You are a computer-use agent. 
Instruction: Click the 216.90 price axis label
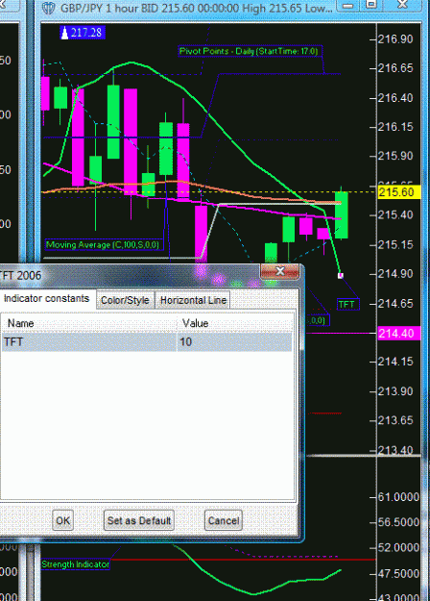click(395, 39)
